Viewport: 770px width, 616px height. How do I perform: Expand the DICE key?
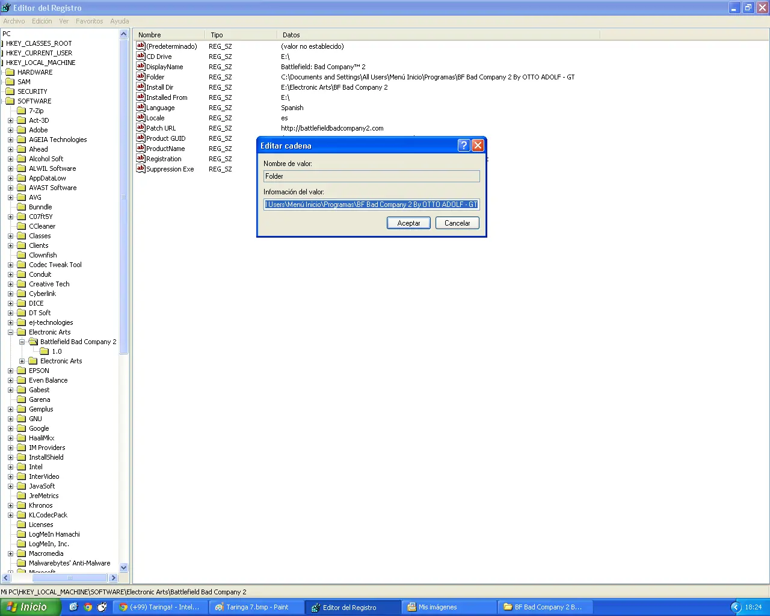pyautogui.click(x=10, y=303)
